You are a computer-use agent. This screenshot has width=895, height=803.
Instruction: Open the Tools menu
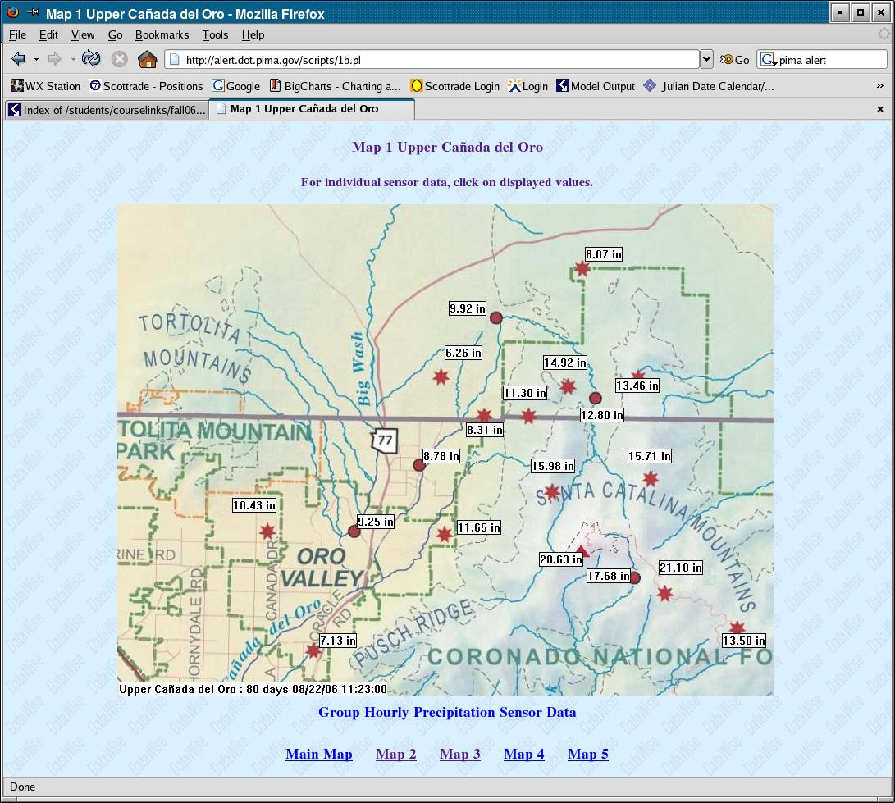[x=215, y=34]
